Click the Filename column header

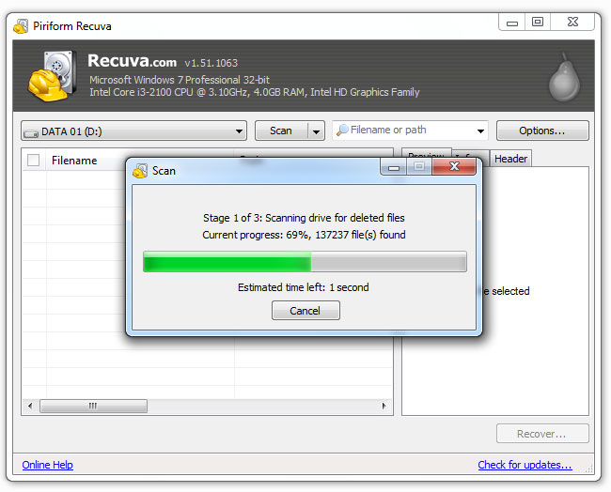pyautogui.click(x=74, y=161)
